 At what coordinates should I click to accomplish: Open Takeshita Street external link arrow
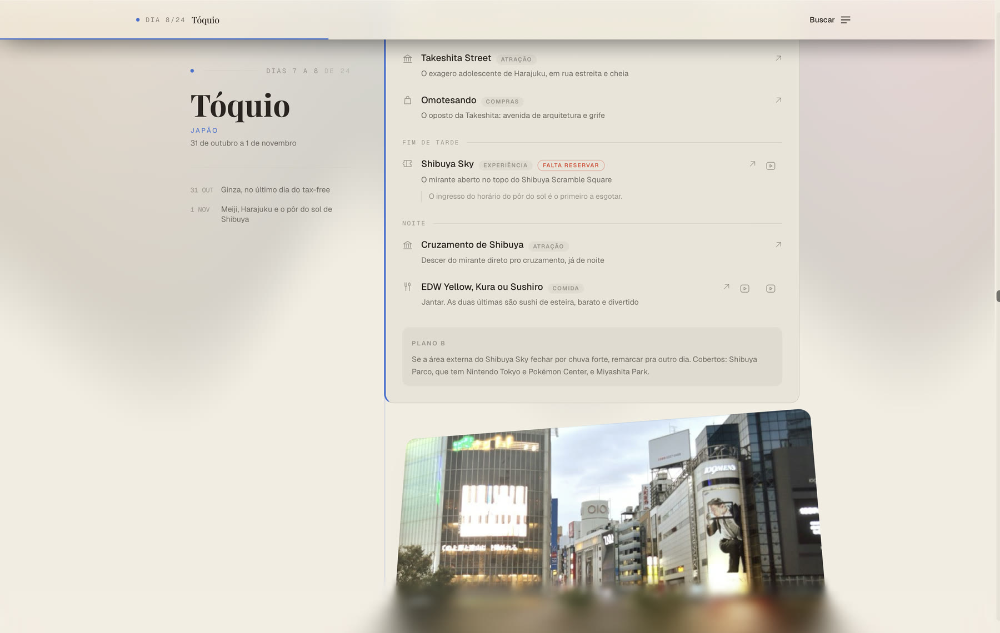tap(778, 58)
